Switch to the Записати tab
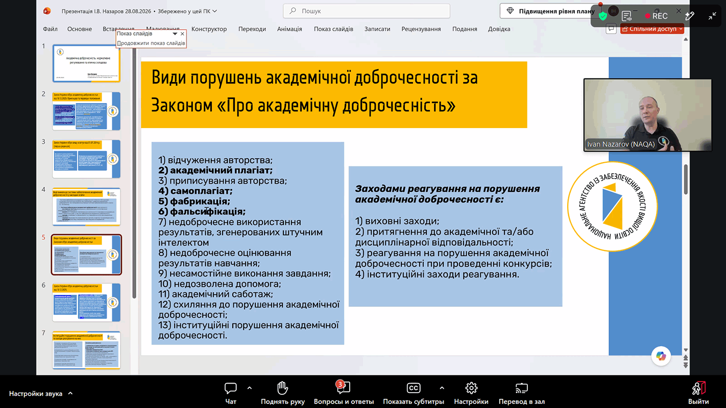The height and width of the screenshot is (408, 726). [377, 29]
